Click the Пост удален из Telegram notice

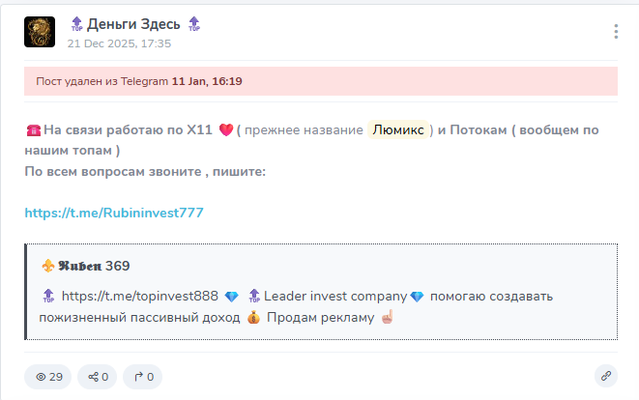[321, 81]
